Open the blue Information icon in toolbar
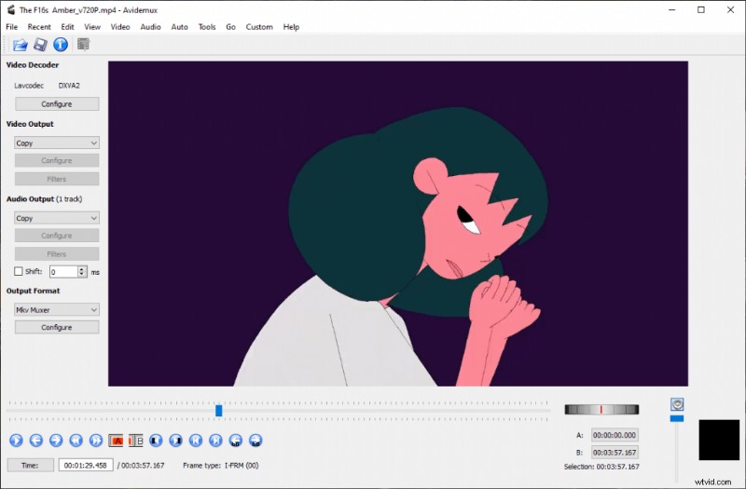Image resolution: width=746 pixels, height=489 pixels. (x=61, y=45)
